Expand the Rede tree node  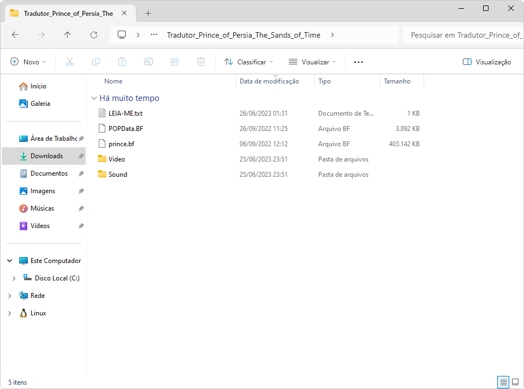coord(10,296)
